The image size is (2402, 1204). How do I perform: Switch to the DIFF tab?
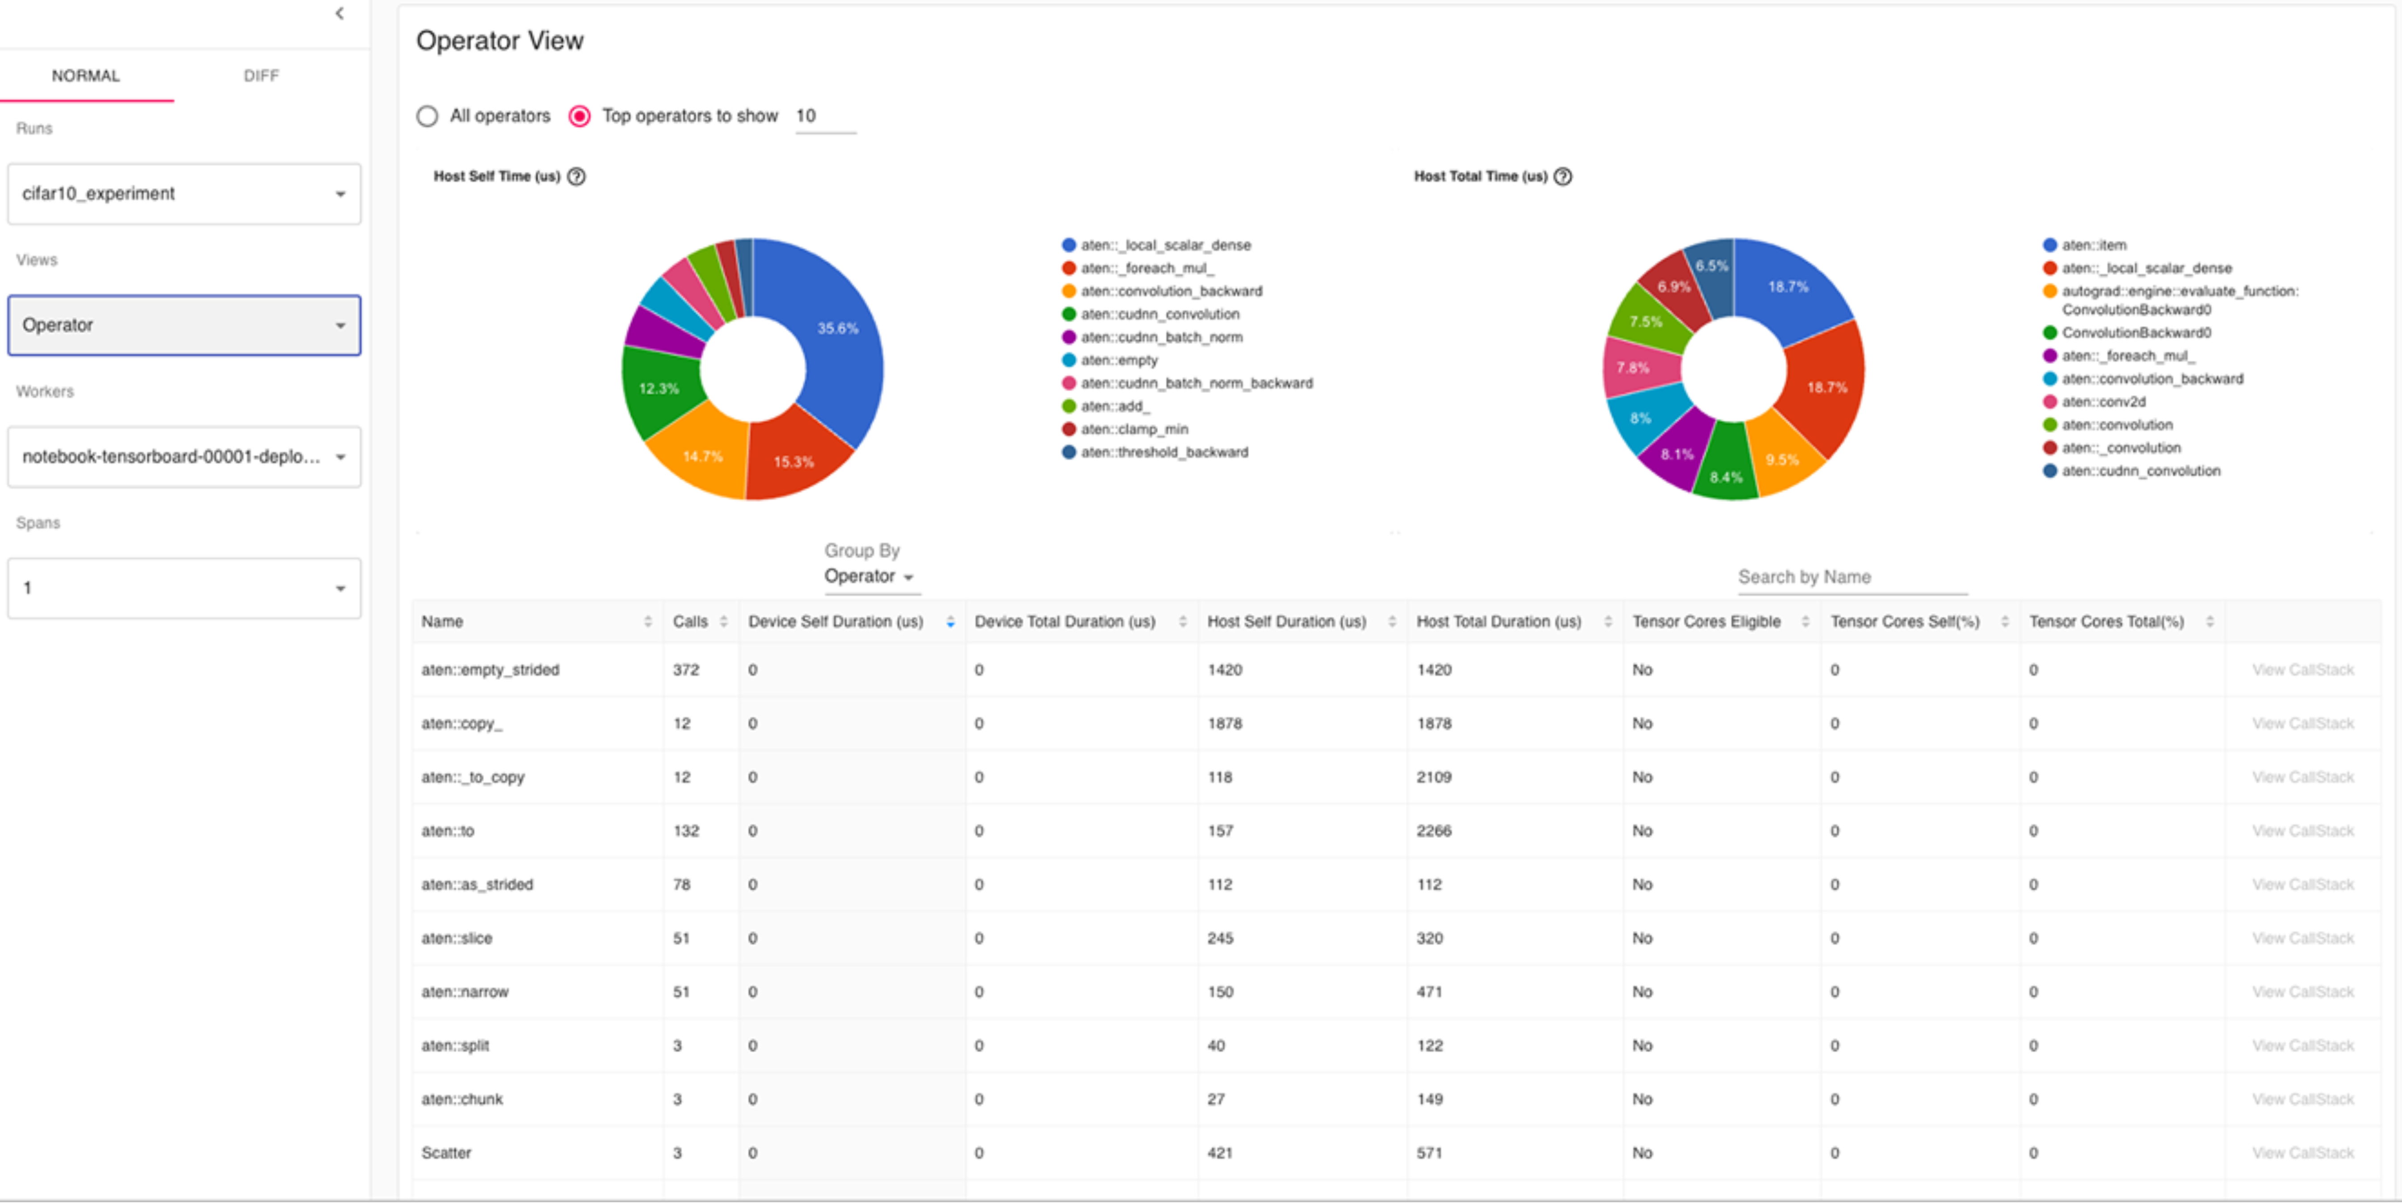pyautogui.click(x=261, y=75)
